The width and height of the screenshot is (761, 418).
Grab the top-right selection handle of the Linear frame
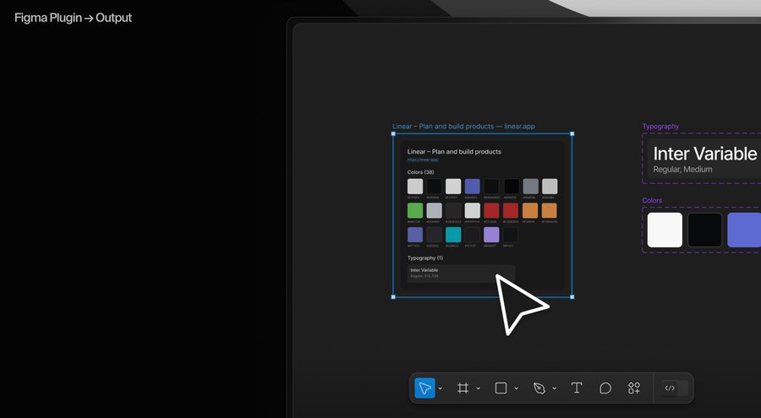pyautogui.click(x=572, y=133)
